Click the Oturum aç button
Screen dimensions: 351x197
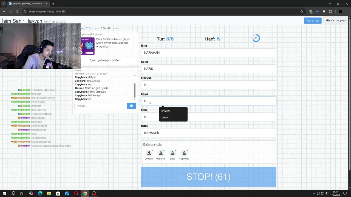(312, 21)
